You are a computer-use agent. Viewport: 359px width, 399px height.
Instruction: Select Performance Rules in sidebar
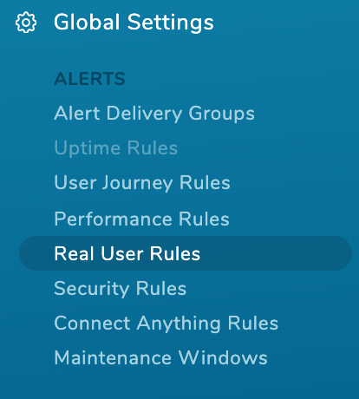pos(142,219)
